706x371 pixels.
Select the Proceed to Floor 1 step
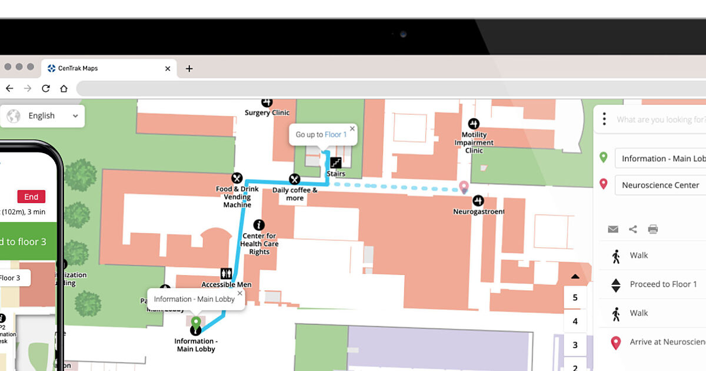click(653, 284)
